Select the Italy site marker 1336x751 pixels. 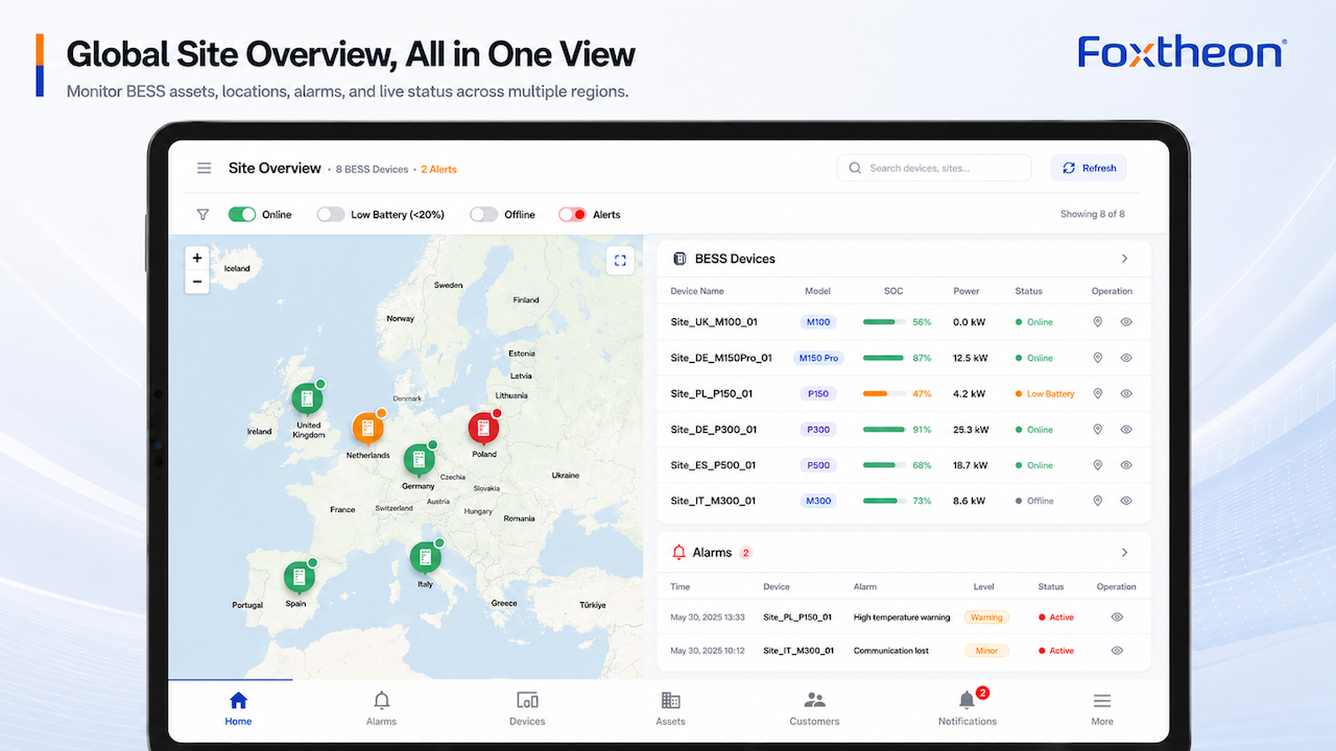pyautogui.click(x=425, y=558)
